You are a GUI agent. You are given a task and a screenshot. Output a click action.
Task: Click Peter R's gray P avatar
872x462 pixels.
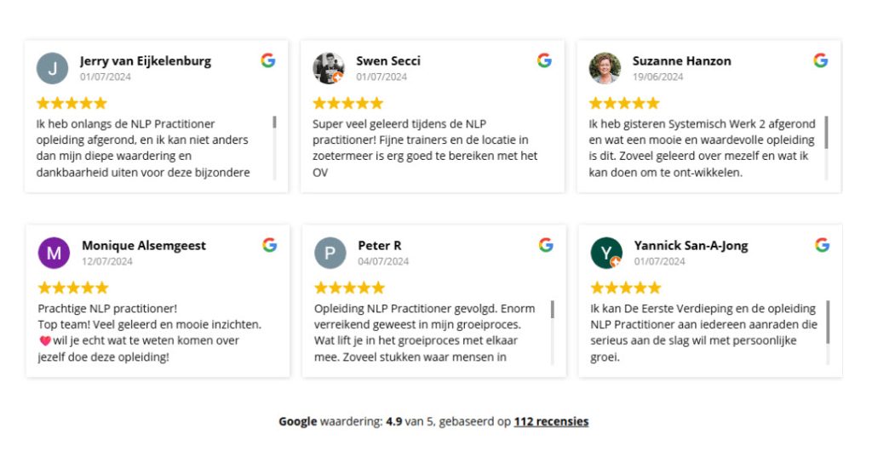click(330, 253)
